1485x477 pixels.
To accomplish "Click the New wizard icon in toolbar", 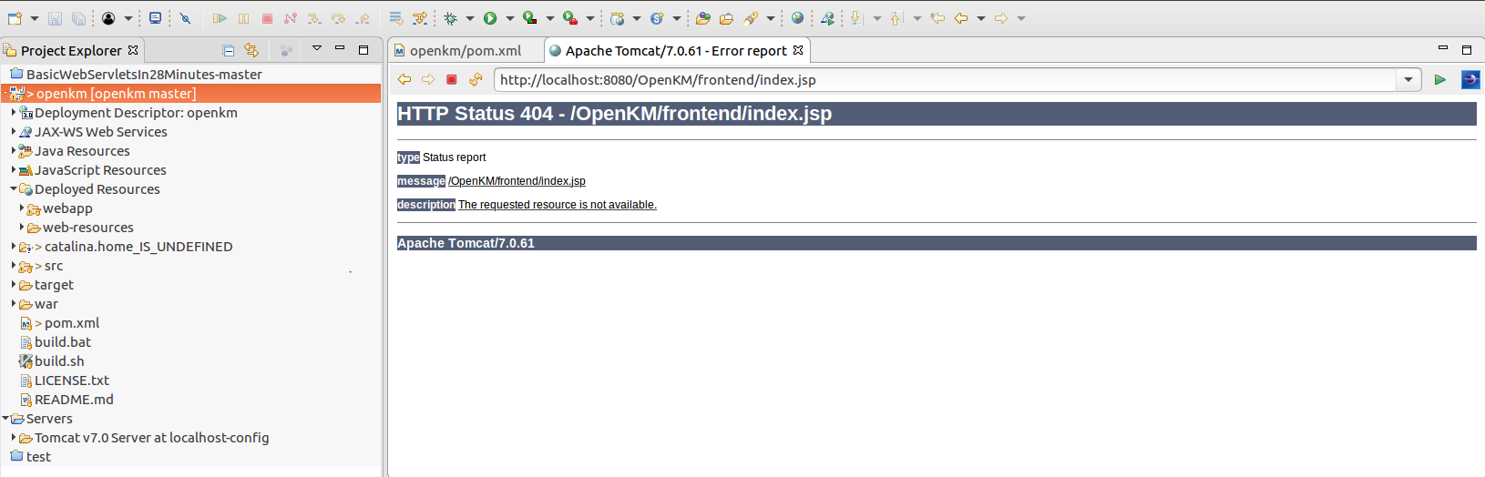I will [15, 18].
